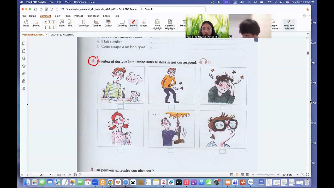Open the 201.89% zoom dropdown
Viewport: 334px width, 188px height.
pyautogui.click(x=297, y=175)
